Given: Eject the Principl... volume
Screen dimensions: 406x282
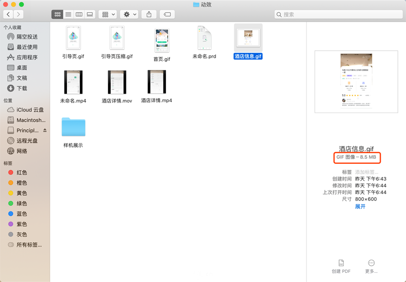Looking at the screenshot, I should (x=45, y=130).
